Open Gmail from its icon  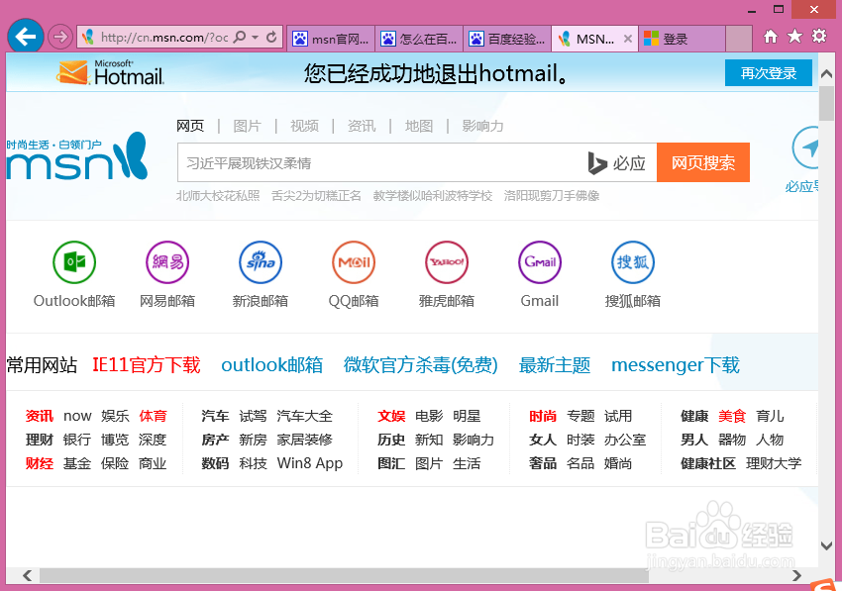pyautogui.click(x=539, y=262)
